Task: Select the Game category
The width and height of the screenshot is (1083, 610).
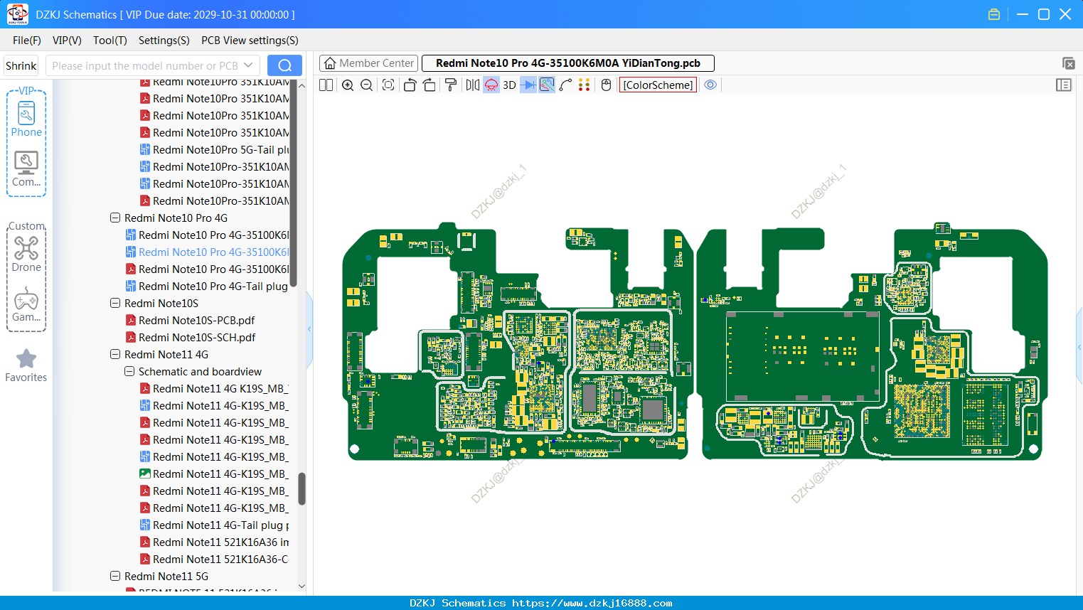Action: (x=26, y=304)
